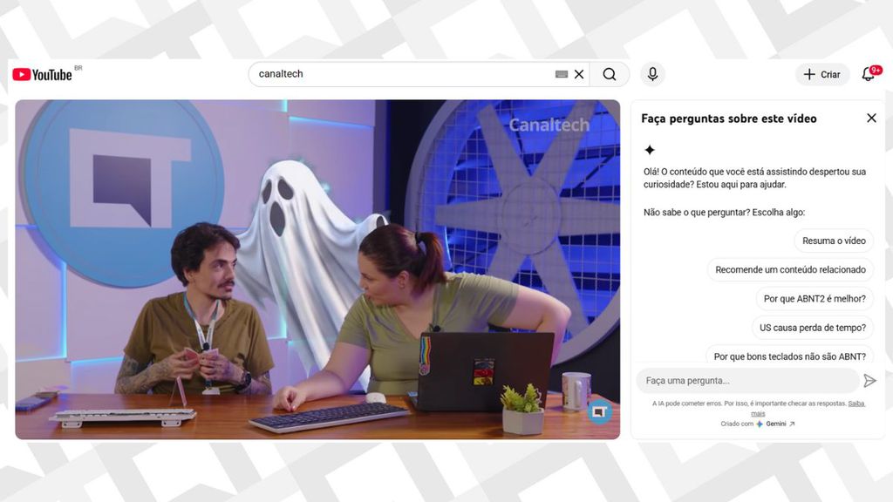Image resolution: width=893 pixels, height=502 pixels.
Task: Click the YouTube logo to go home
Action: pyautogui.click(x=42, y=75)
